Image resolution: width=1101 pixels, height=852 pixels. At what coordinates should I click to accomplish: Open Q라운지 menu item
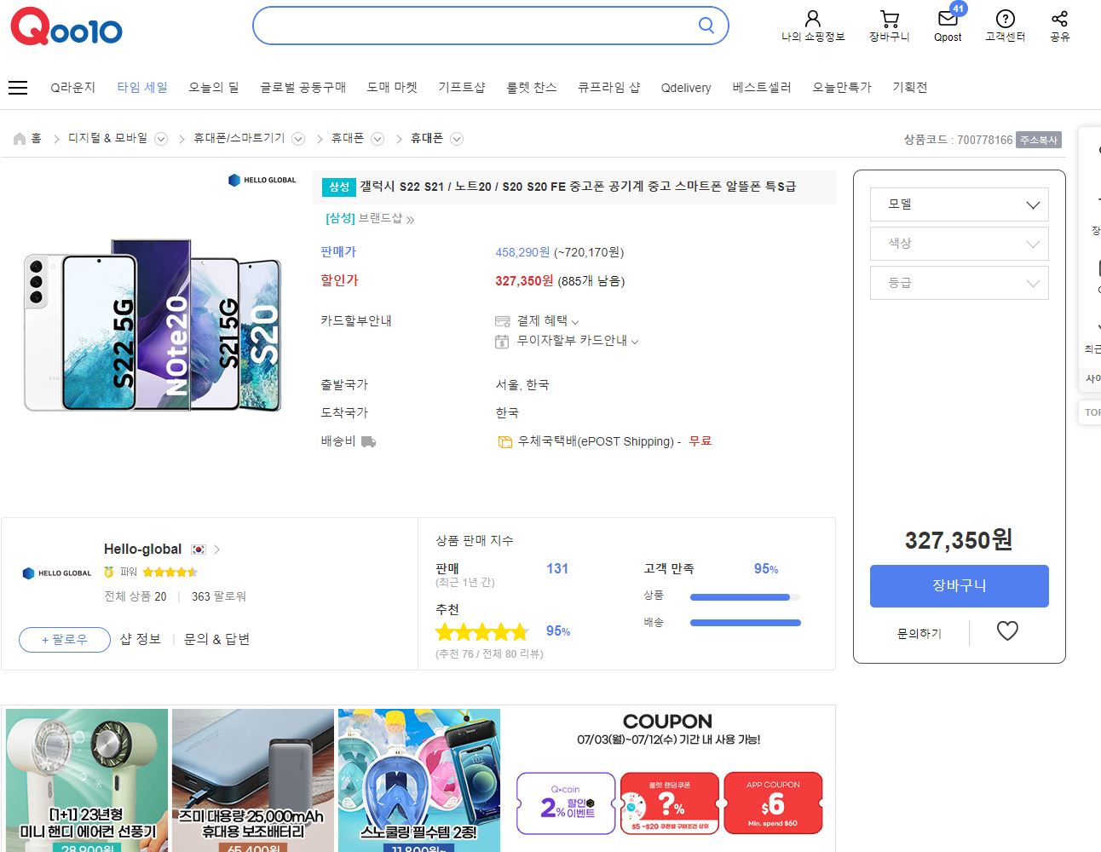72,88
